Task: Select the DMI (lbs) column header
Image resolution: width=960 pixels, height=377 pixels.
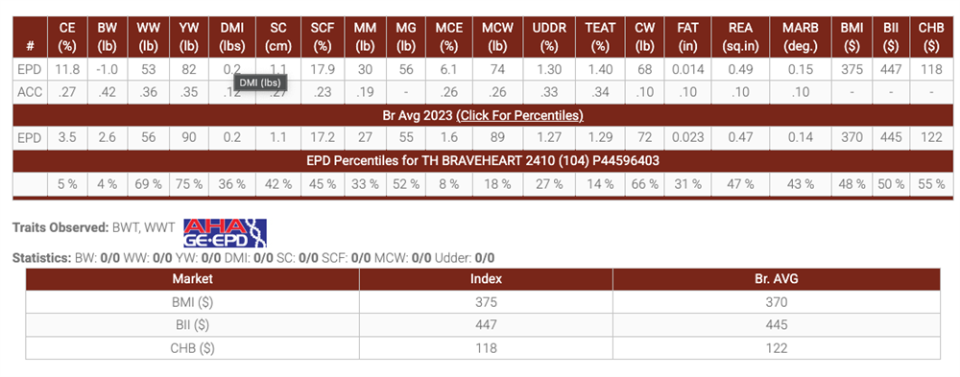Action: (x=231, y=36)
